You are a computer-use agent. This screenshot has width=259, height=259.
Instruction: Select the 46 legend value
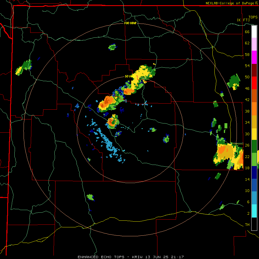point(247,89)
